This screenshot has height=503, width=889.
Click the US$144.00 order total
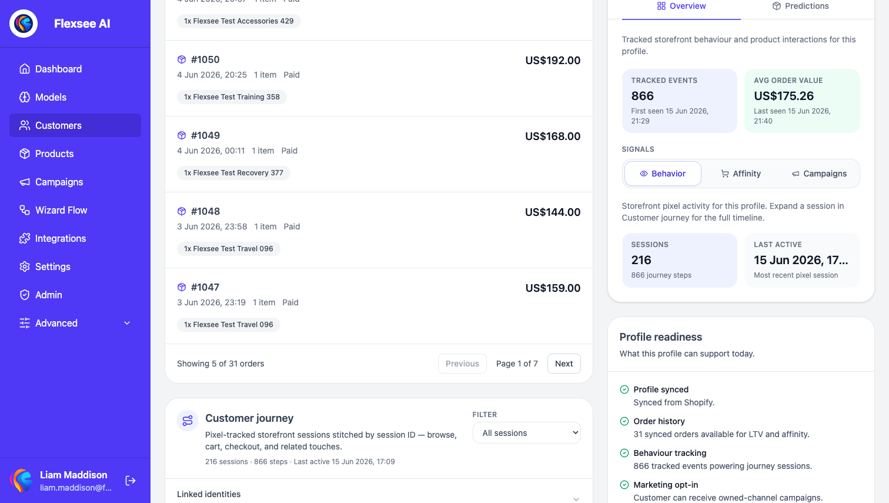pyautogui.click(x=553, y=212)
